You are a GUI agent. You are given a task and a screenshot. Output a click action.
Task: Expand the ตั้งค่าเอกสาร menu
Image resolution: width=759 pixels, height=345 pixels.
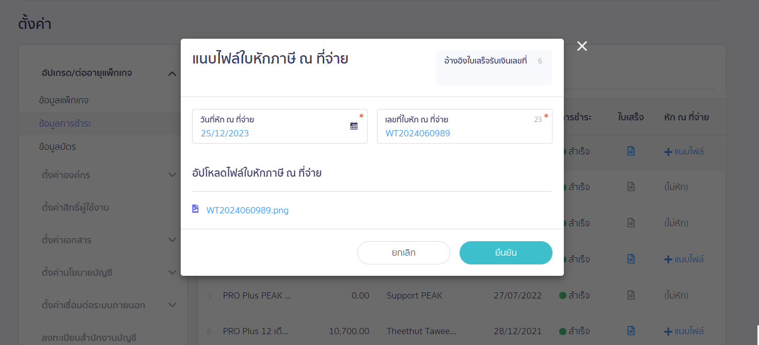172,240
